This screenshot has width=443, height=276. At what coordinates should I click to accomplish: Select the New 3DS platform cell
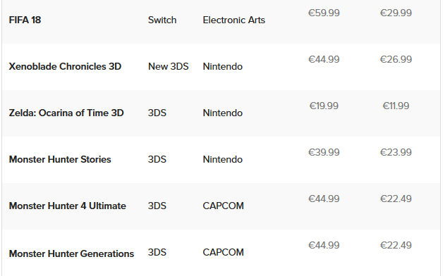click(168, 66)
